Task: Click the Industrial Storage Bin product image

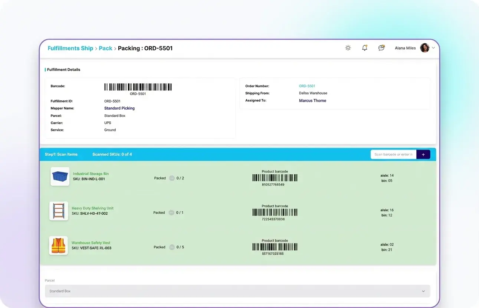Action: click(x=60, y=176)
